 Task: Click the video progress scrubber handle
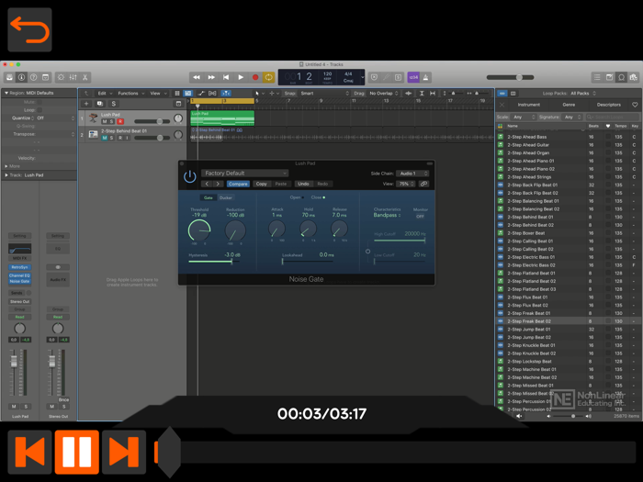point(169,452)
